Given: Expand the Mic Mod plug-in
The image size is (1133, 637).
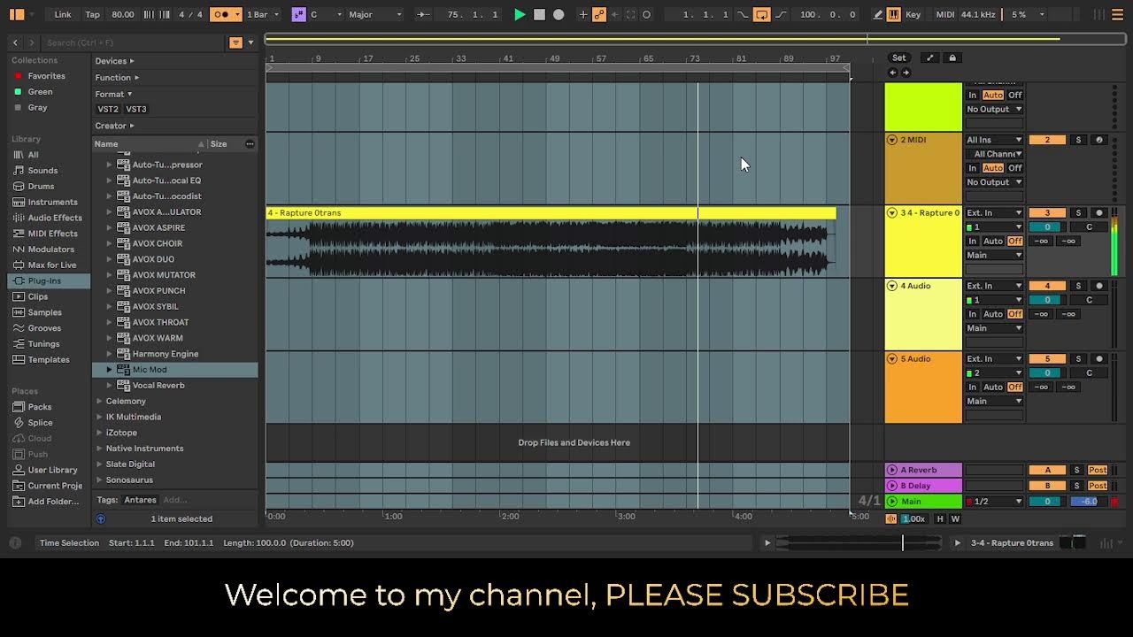Looking at the screenshot, I should click(110, 370).
